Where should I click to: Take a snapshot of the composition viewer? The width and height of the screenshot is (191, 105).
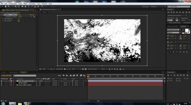point(65,69)
